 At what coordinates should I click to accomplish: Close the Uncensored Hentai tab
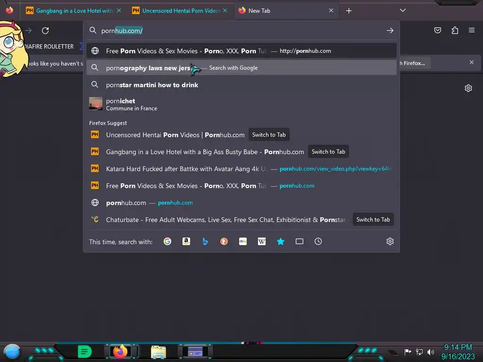(225, 10)
